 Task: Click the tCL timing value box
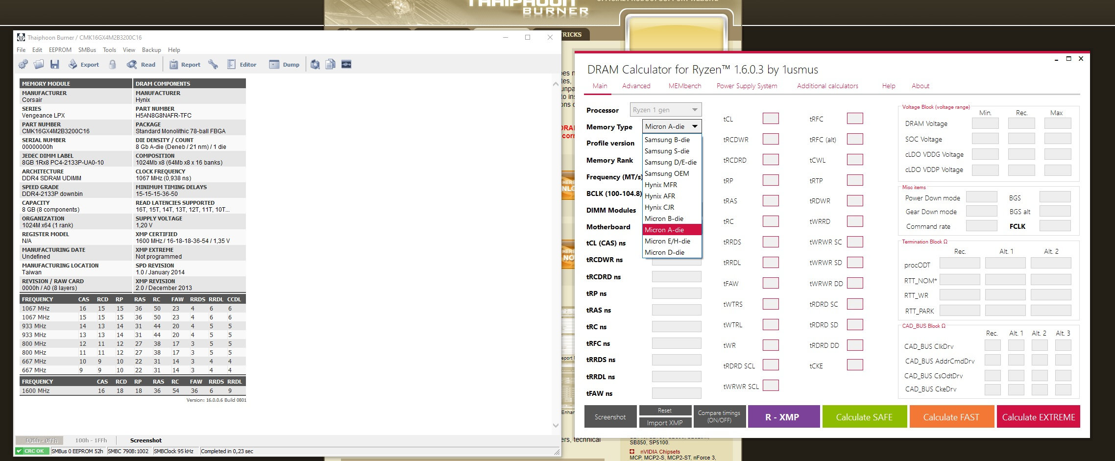pyautogui.click(x=771, y=119)
